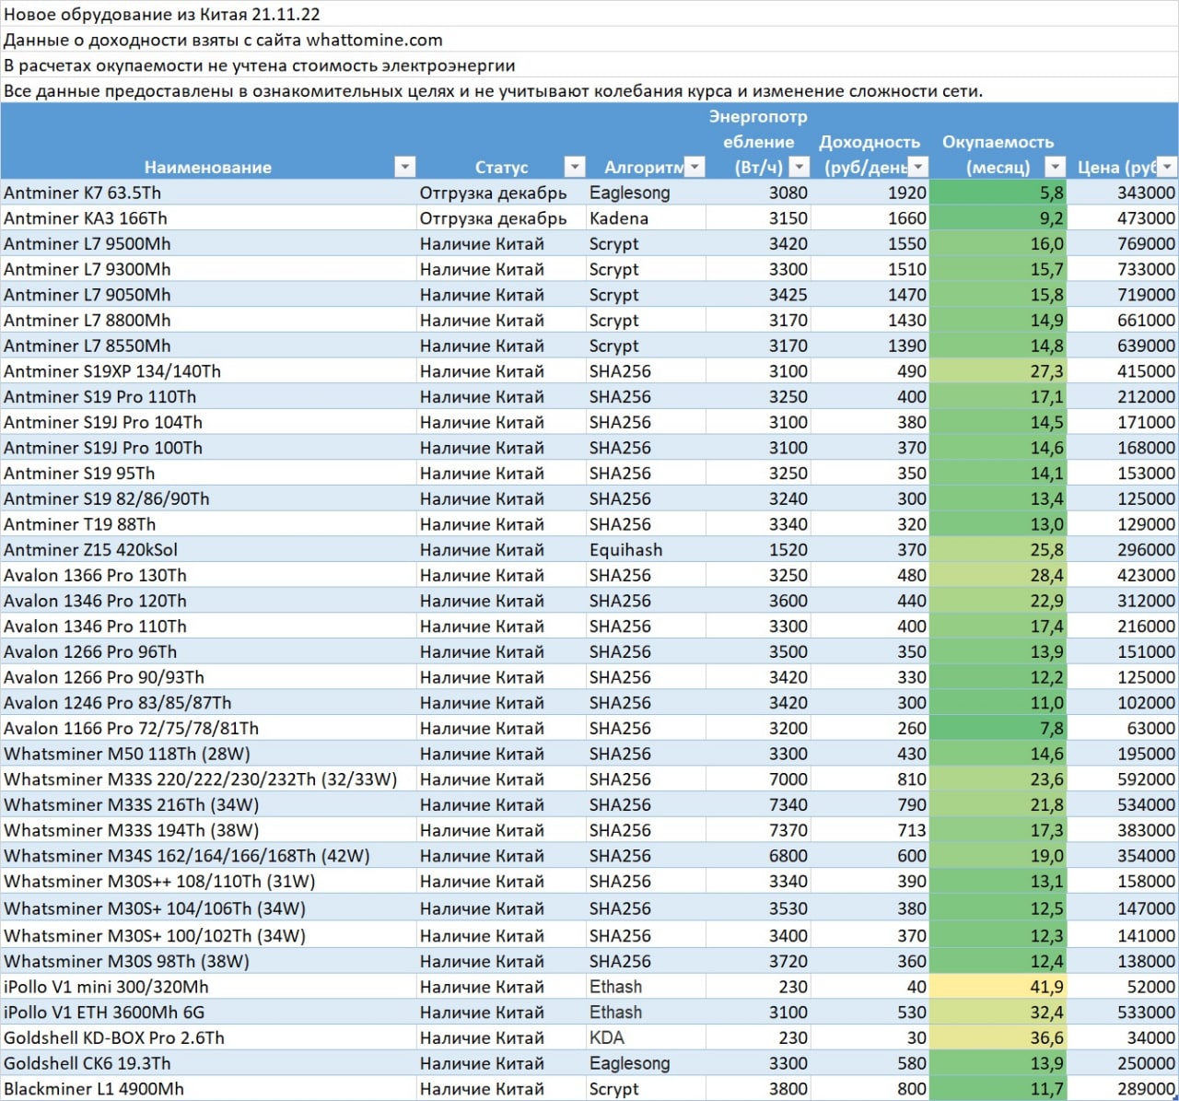The width and height of the screenshot is (1179, 1101).
Task: Select price 63000
Action: coord(1123,729)
